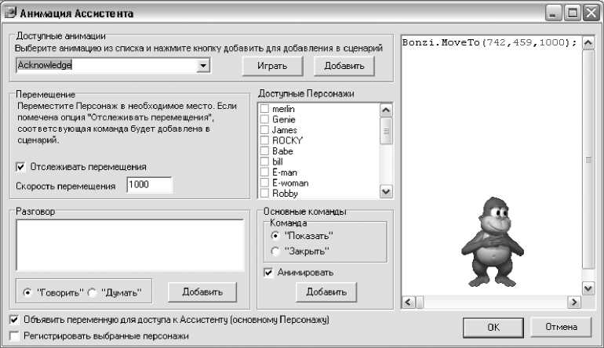Enable Регистрировать выбранные персонажи checkbox
This screenshot has width=604, height=348.
[14, 336]
